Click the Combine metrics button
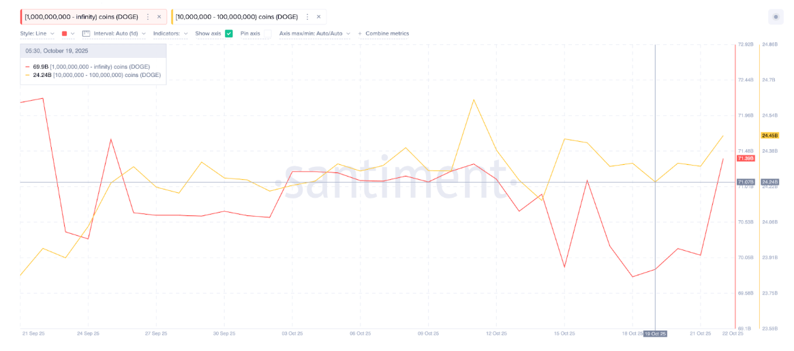Image resolution: width=794 pixels, height=351 pixels. tap(387, 33)
